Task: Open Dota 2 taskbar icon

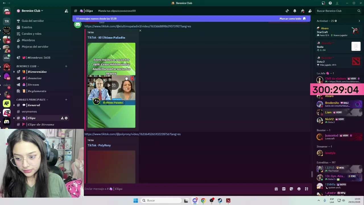Action: coord(228,200)
